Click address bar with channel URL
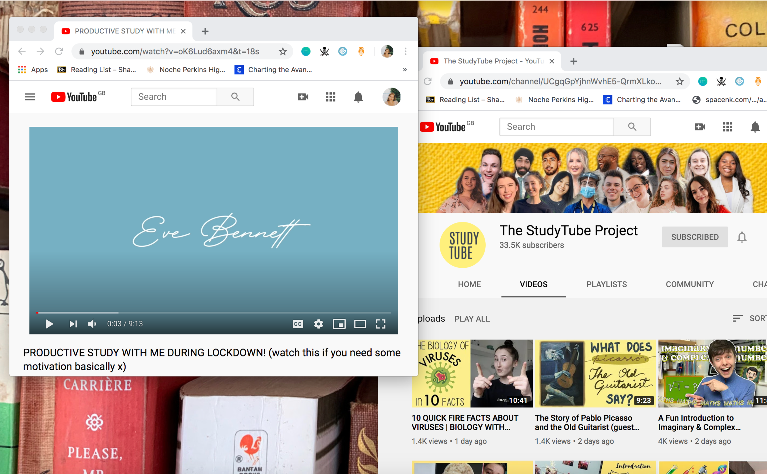Screen dimensions: 767x474 point(560,82)
